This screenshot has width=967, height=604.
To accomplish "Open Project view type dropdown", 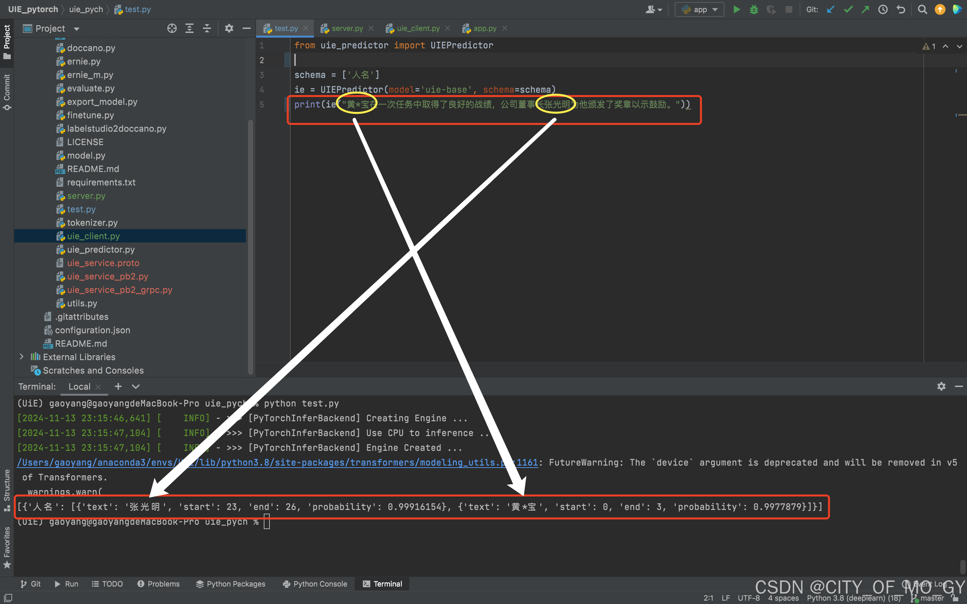I will (x=77, y=29).
